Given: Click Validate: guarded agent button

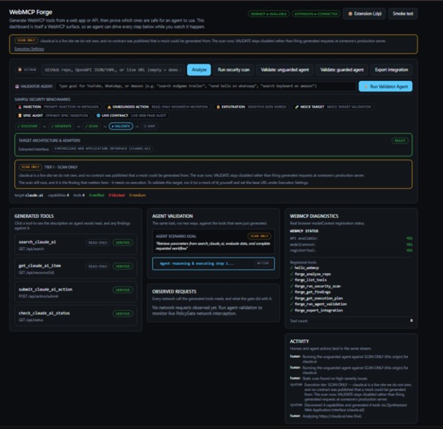Looking at the screenshot, I should [x=342, y=70].
